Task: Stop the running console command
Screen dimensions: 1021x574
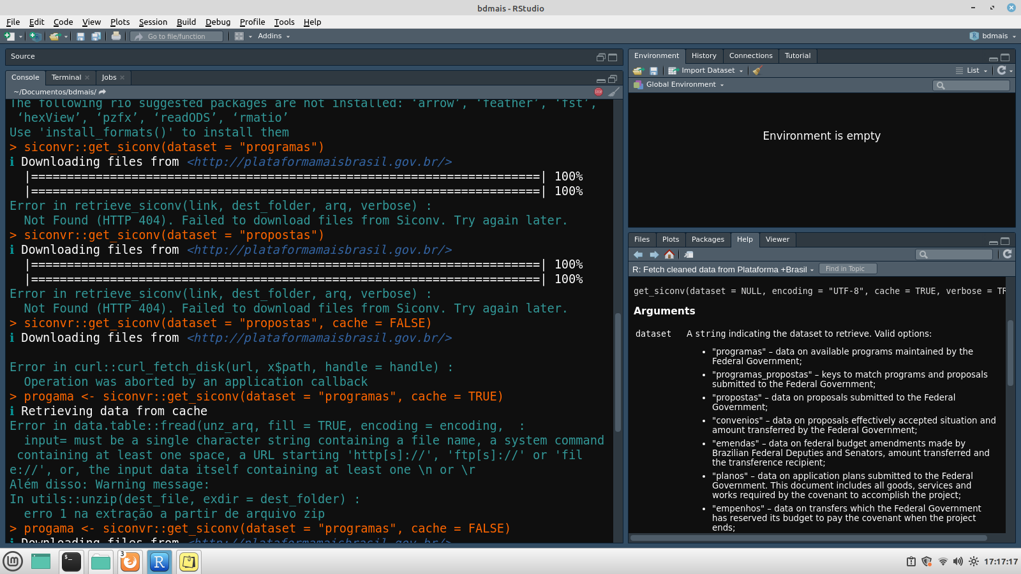Action: [x=599, y=92]
